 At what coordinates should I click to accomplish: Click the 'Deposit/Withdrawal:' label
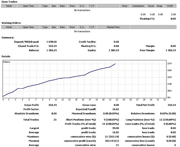26,42
